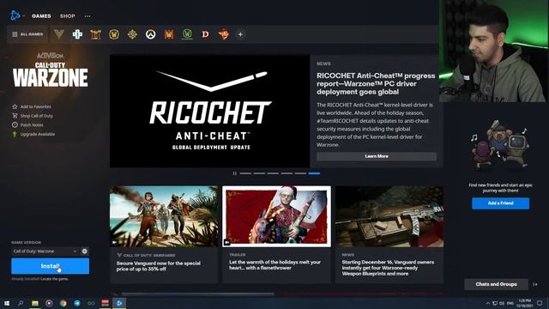Open Chats and Groups panel
Viewport: 549px width, 309px height.
coord(496,284)
